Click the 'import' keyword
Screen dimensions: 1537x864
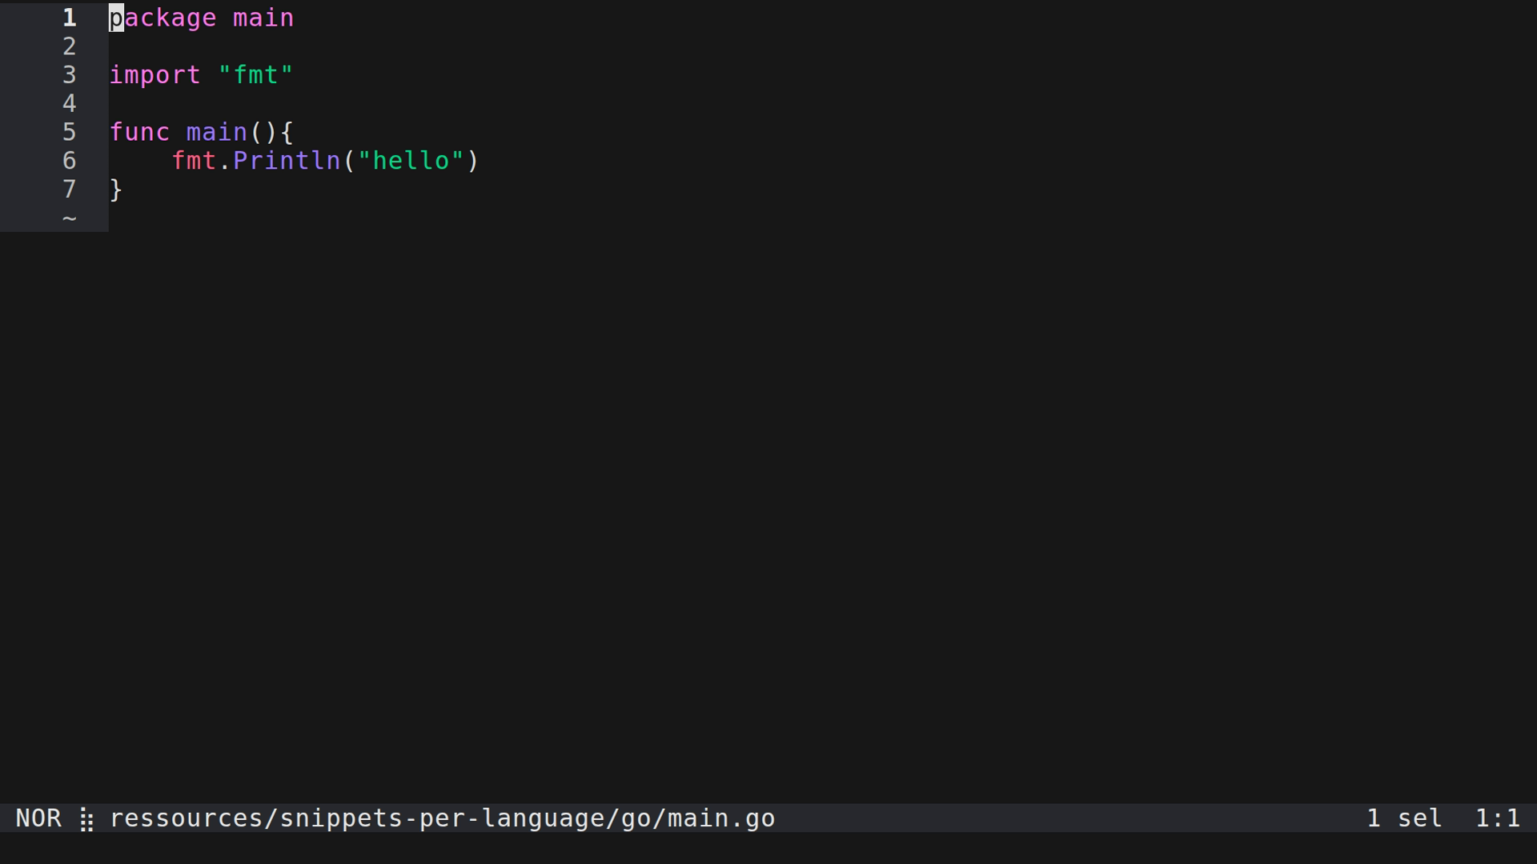tap(155, 75)
